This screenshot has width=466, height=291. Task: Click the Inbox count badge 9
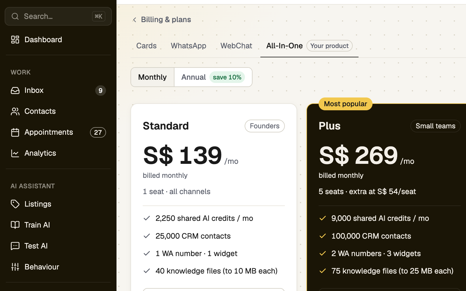tap(100, 91)
